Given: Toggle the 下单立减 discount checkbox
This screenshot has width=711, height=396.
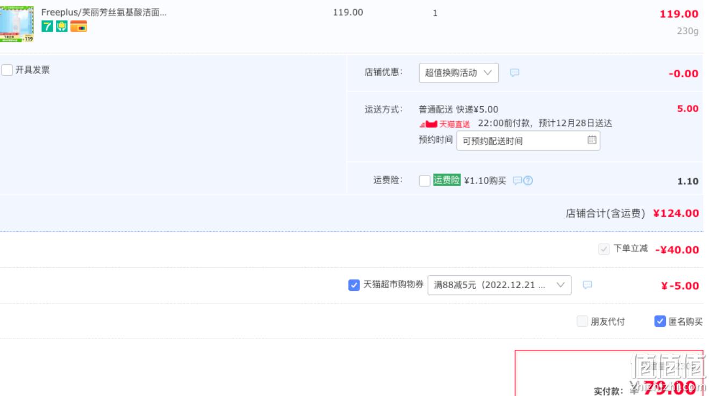Looking at the screenshot, I should pyautogui.click(x=604, y=250).
